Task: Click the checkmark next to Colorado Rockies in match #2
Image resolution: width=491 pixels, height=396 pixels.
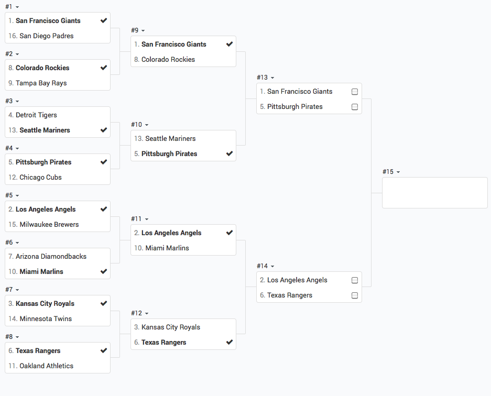Action: point(104,68)
